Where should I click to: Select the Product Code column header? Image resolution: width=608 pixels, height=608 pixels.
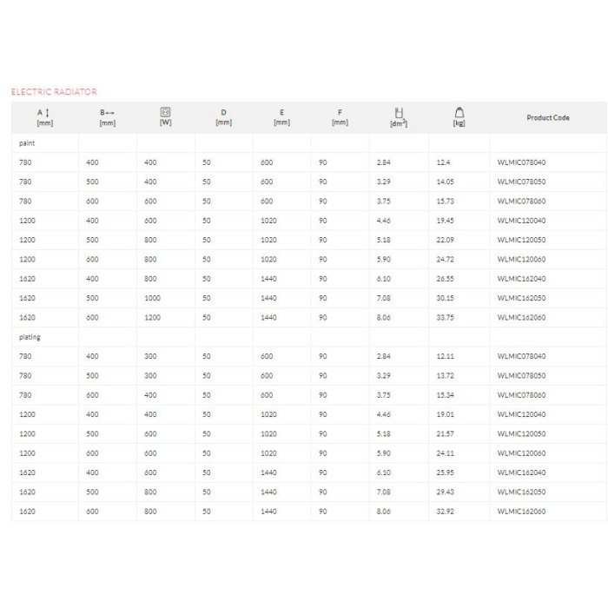548,117
